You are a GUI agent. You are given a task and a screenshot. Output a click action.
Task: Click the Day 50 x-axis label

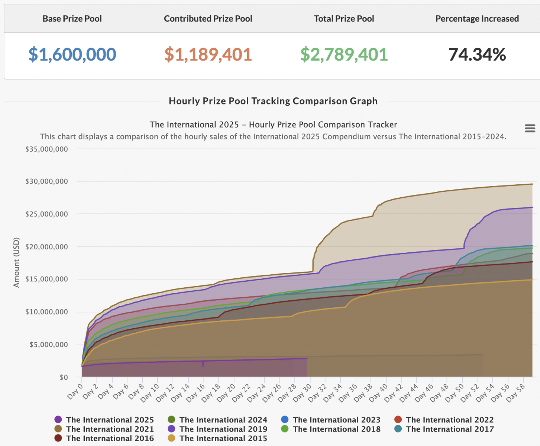(454, 393)
